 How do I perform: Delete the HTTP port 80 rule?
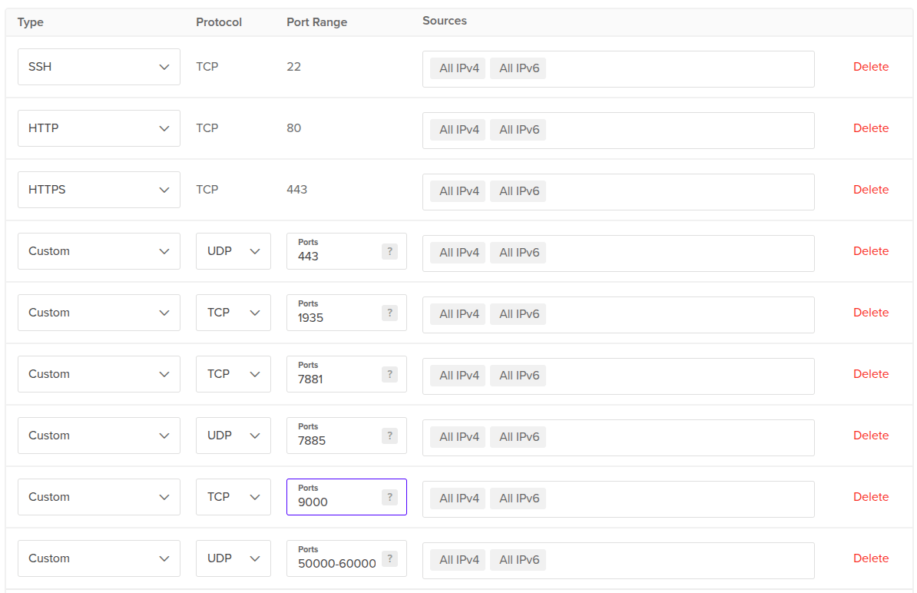[x=870, y=128]
